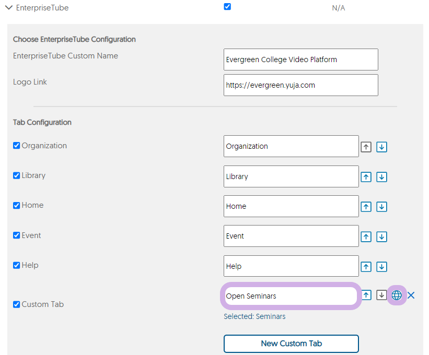Toggle the EnterpriseTube enable checkbox
Image resolution: width=429 pixels, height=355 pixels.
(227, 7)
